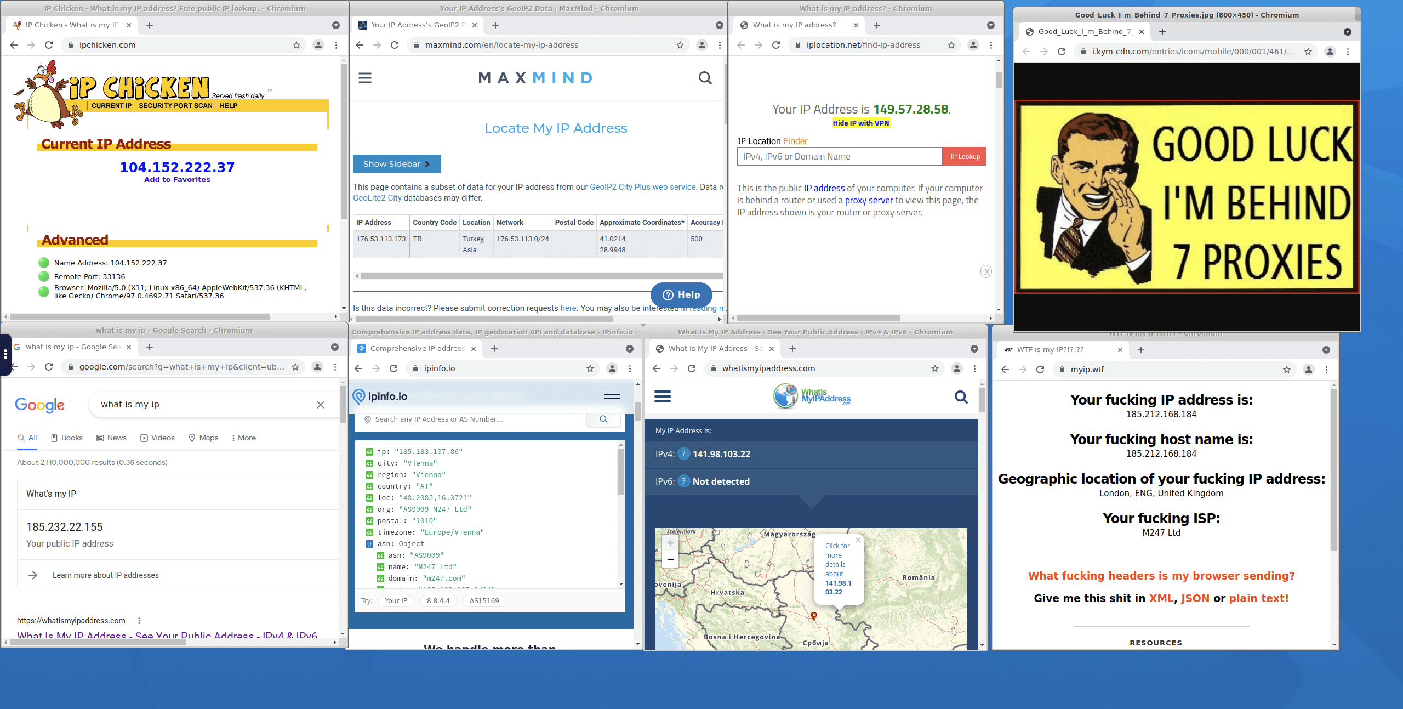
Task: Open the WhatIsMyIPAddress hamburger menu
Action: (x=663, y=396)
